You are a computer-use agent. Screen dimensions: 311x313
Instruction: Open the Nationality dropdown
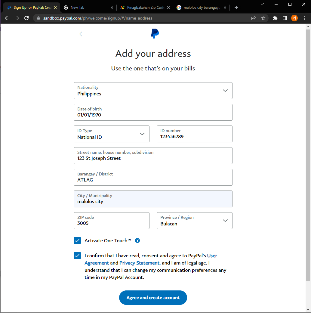tap(225, 90)
